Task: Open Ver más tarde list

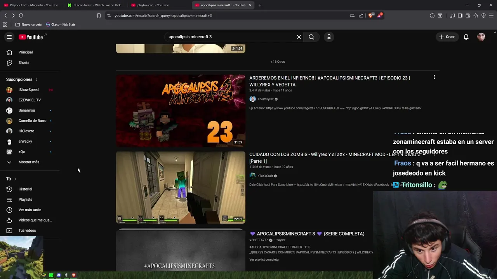Action: pyautogui.click(x=30, y=210)
